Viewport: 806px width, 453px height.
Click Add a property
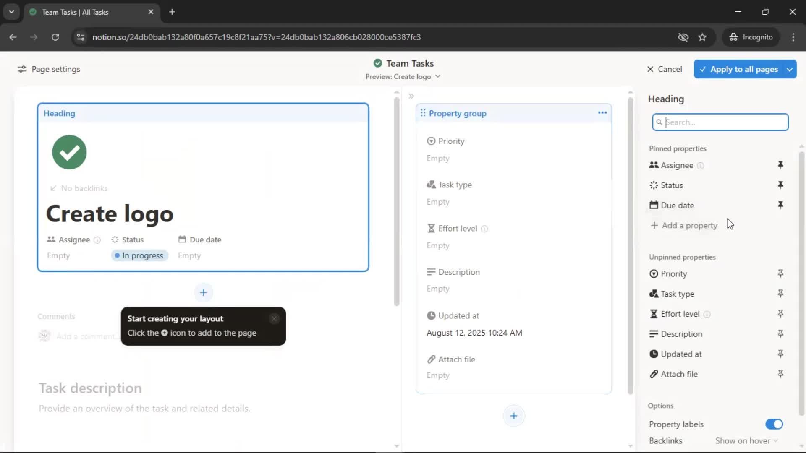click(684, 225)
